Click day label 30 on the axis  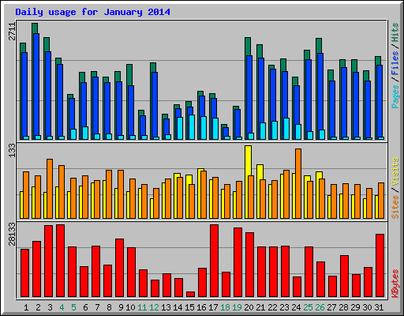click(367, 307)
